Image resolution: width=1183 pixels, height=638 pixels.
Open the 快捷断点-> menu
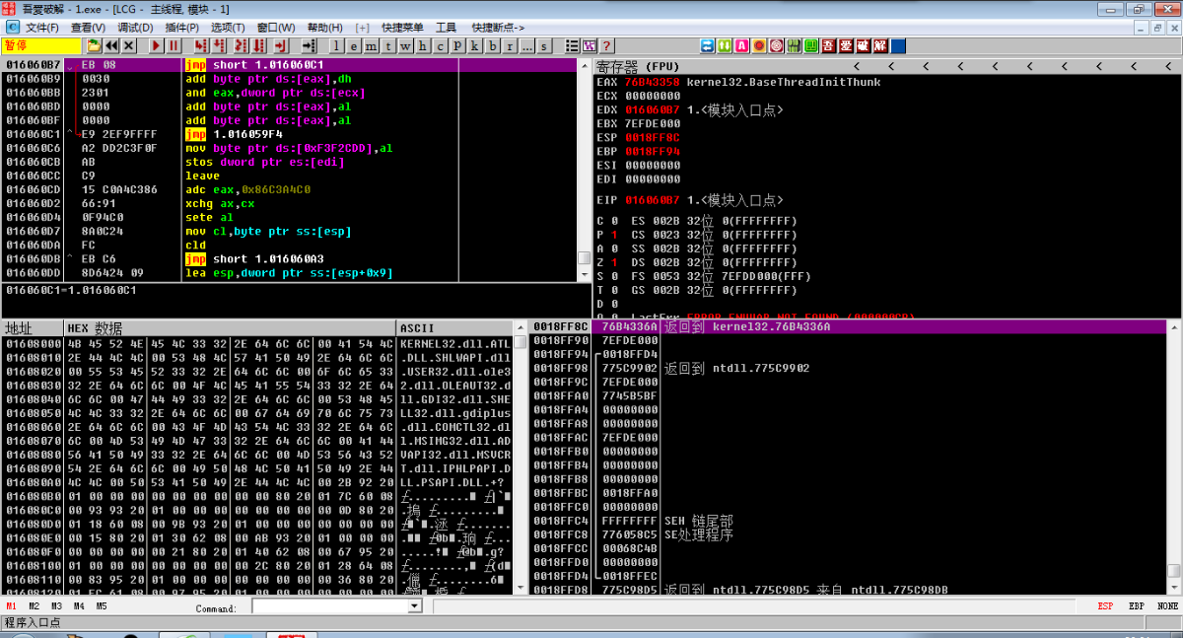coord(498,27)
